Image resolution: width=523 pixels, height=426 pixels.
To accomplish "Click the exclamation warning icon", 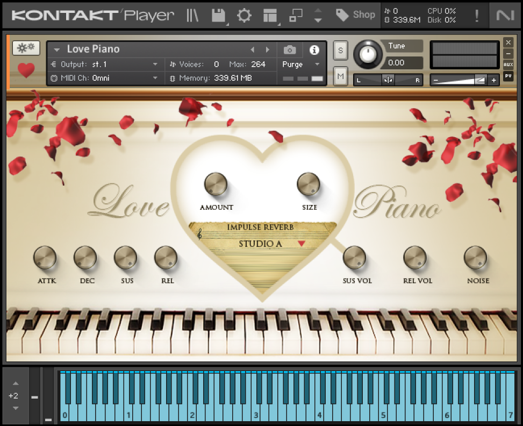I will point(476,16).
